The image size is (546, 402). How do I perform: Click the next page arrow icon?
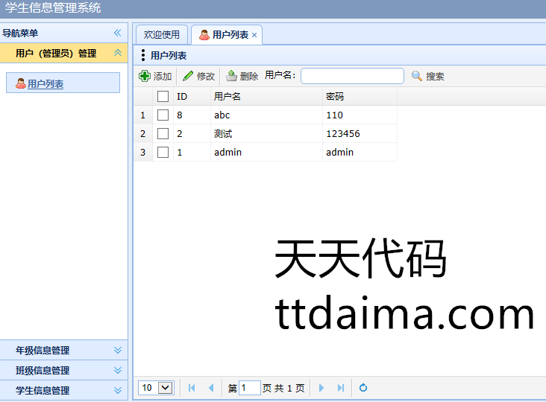(321, 388)
